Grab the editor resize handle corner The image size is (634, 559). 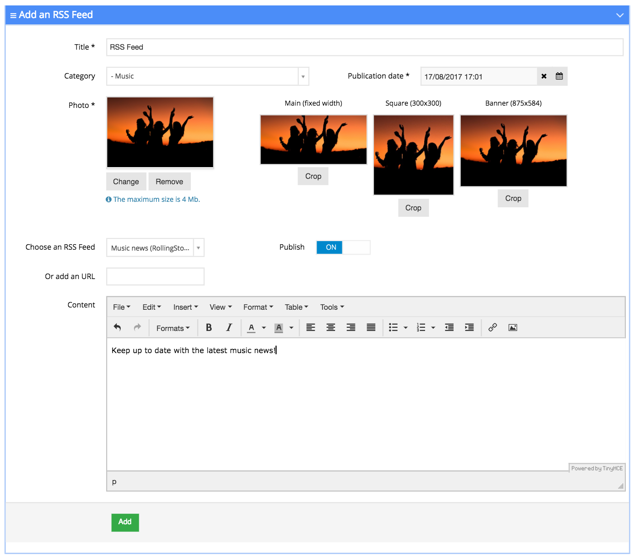621,486
